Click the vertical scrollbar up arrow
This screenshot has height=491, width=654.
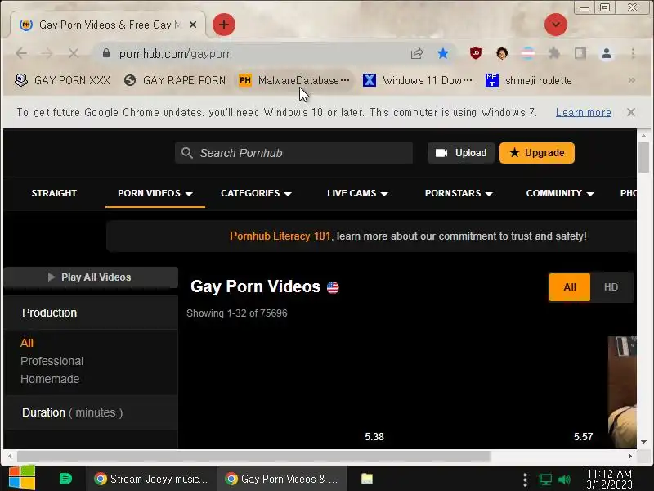pyautogui.click(x=643, y=136)
